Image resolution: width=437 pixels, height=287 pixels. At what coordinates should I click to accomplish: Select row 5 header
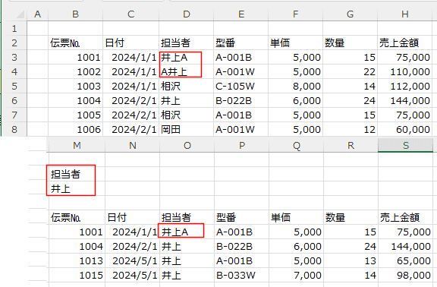click(14, 87)
